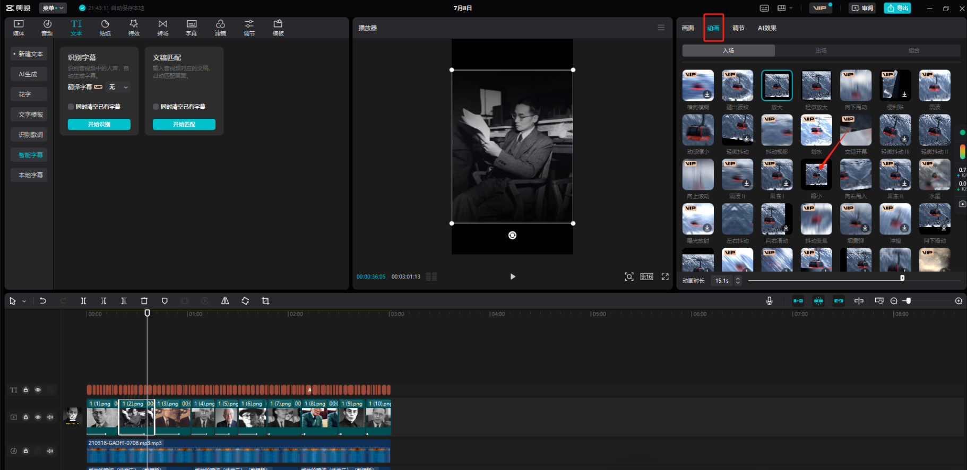Open the 调节 adjust panel in top toolbar
The height and width of the screenshot is (470, 967).
[249, 28]
